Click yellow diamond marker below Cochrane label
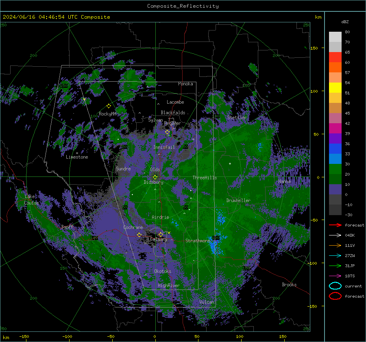 coord(139,235)
